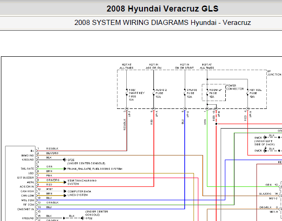This screenshot has height=221, width=282.
Task: Click the GF05 ground text near pin 3
Action: click(71, 160)
